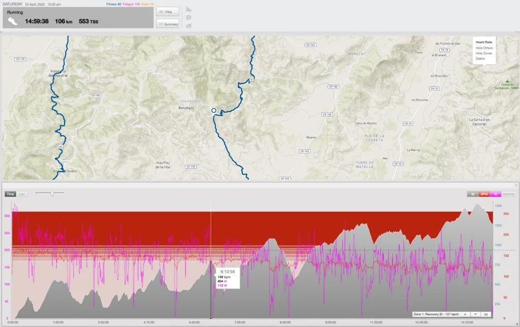Move to the next lower zone with down arrow
The image size is (520, 327).
pos(475,314)
